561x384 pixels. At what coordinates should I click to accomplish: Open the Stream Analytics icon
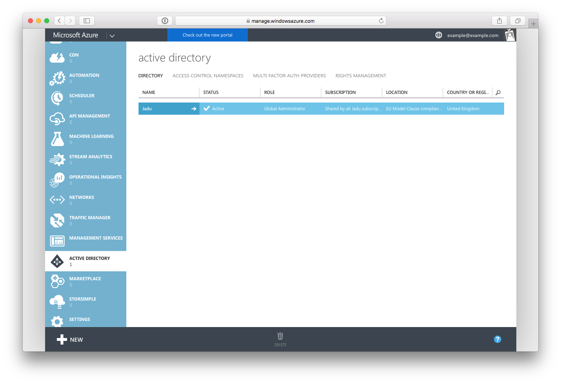(x=57, y=159)
